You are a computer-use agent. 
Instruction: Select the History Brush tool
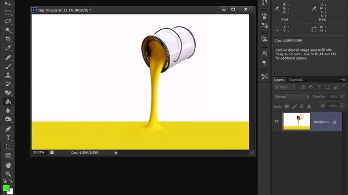tap(8, 84)
